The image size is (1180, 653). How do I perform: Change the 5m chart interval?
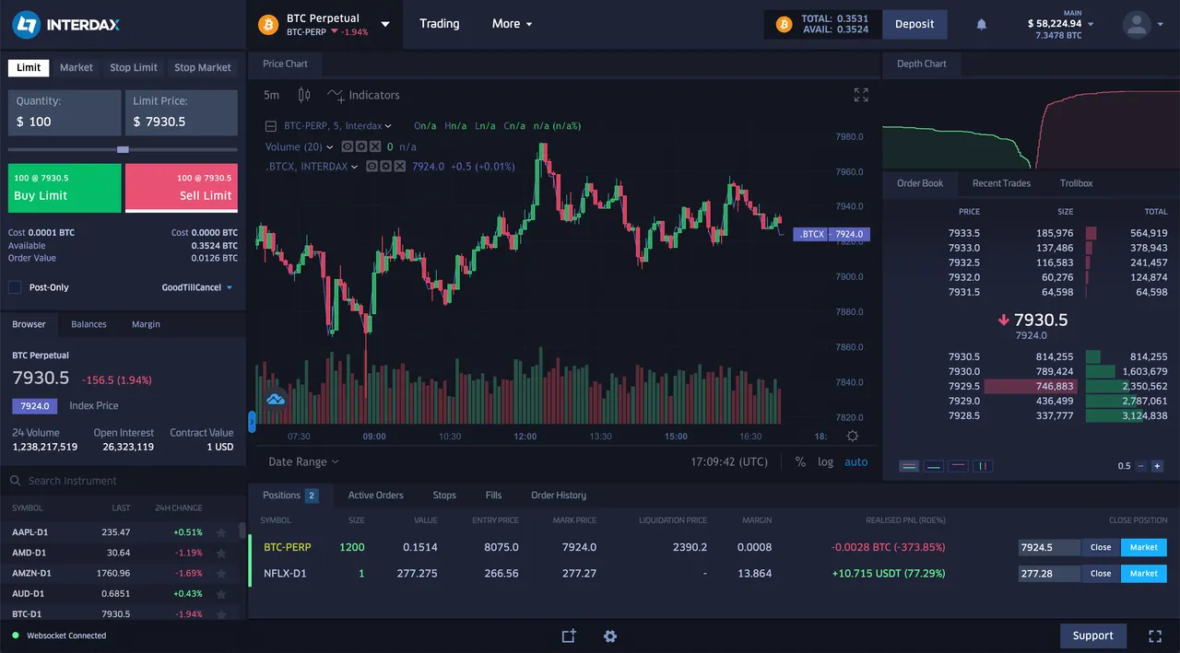(x=271, y=95)
